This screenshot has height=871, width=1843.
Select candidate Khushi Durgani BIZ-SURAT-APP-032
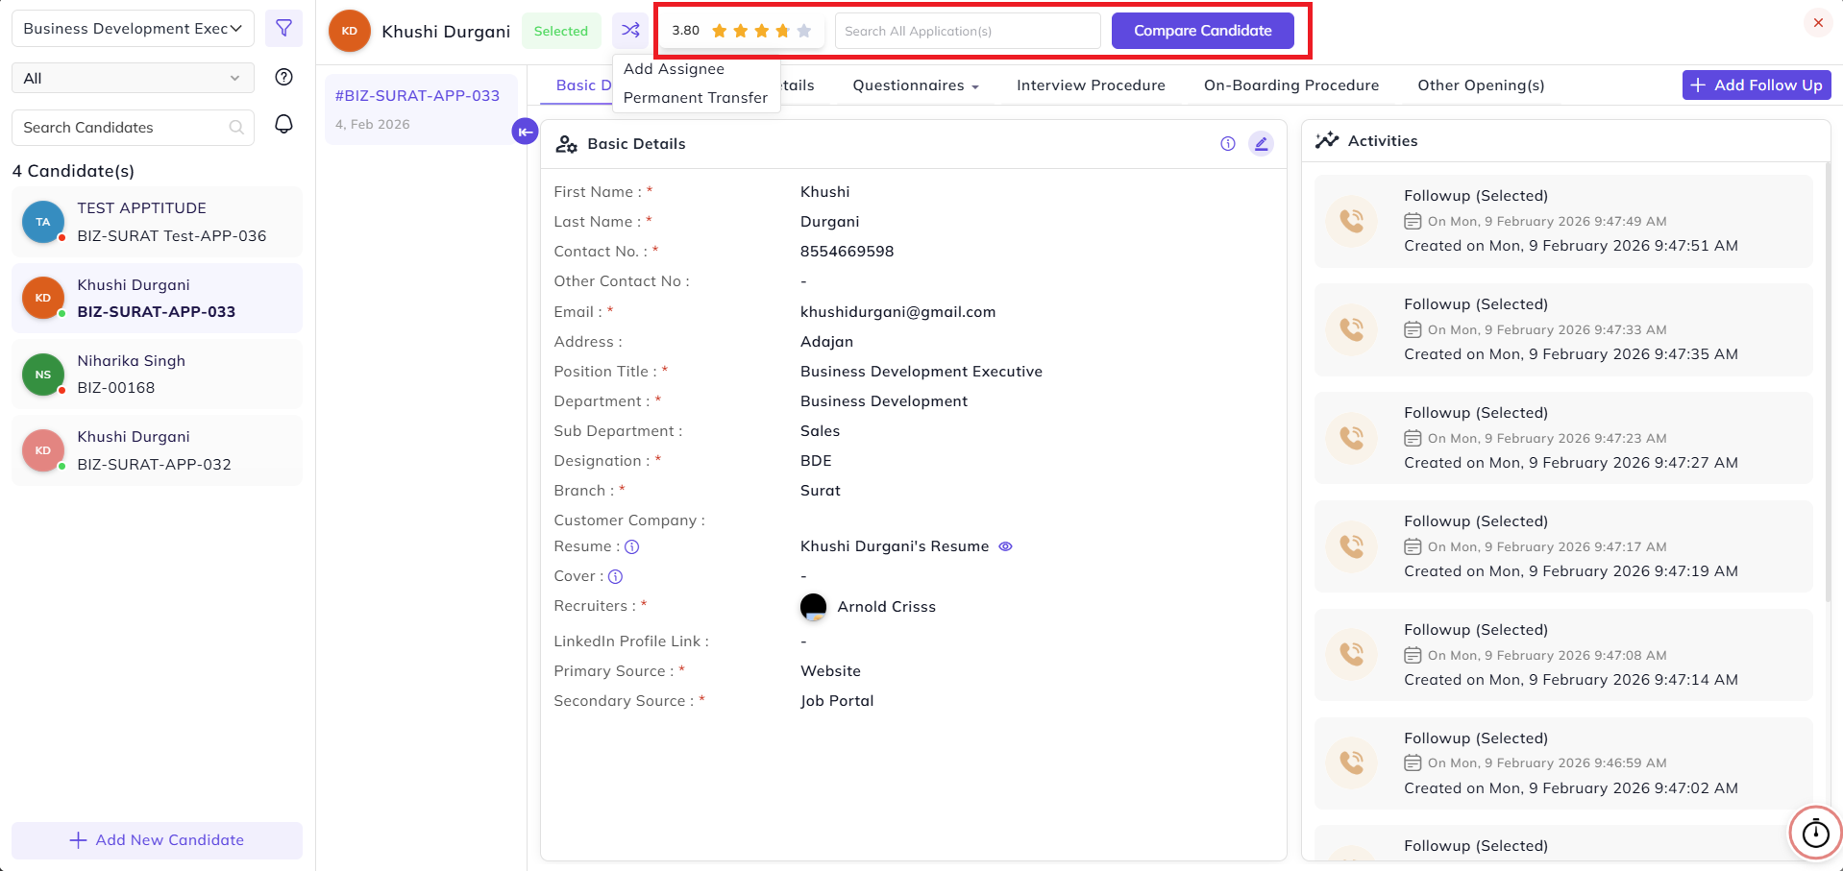157,450
